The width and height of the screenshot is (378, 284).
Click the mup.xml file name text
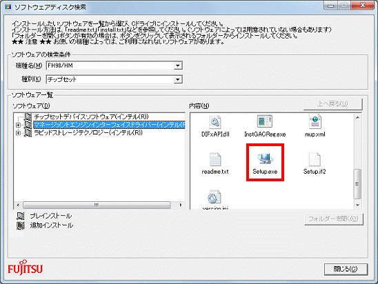[x=315, y=134]
